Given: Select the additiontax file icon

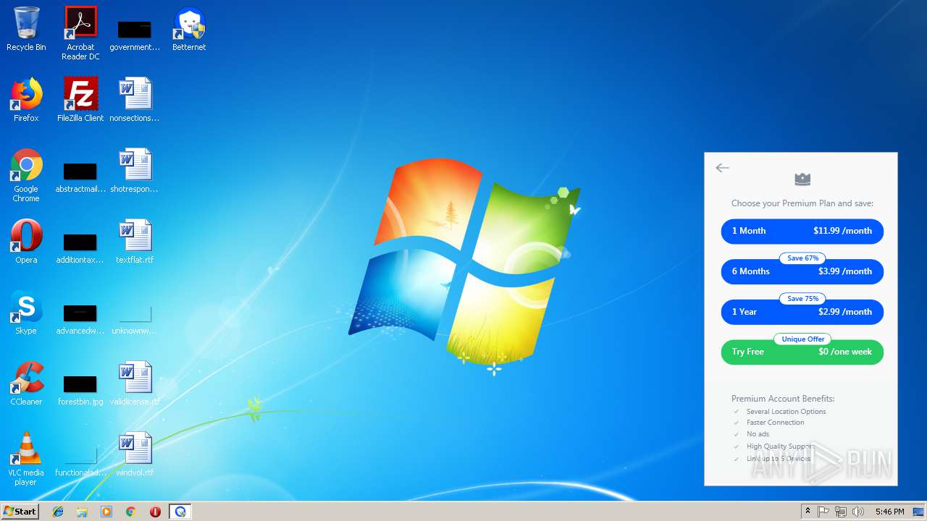Looking at the screenshot, I should 80,250.
